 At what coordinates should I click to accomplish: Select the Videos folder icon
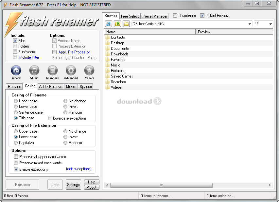(107, 87)
